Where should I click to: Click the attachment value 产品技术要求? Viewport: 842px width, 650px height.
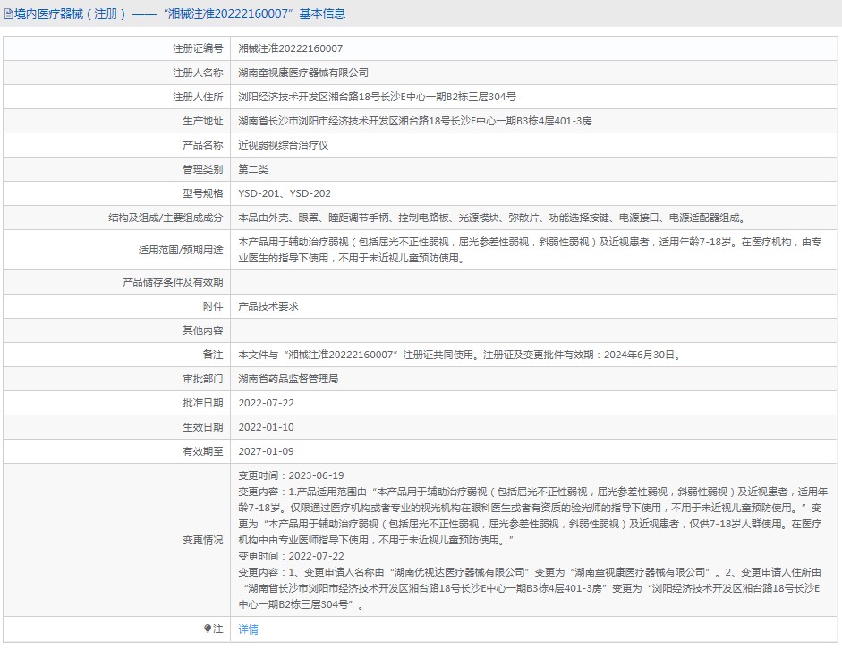point(268,306)
